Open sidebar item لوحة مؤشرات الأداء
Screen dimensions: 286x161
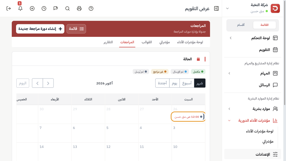[260, 131]
